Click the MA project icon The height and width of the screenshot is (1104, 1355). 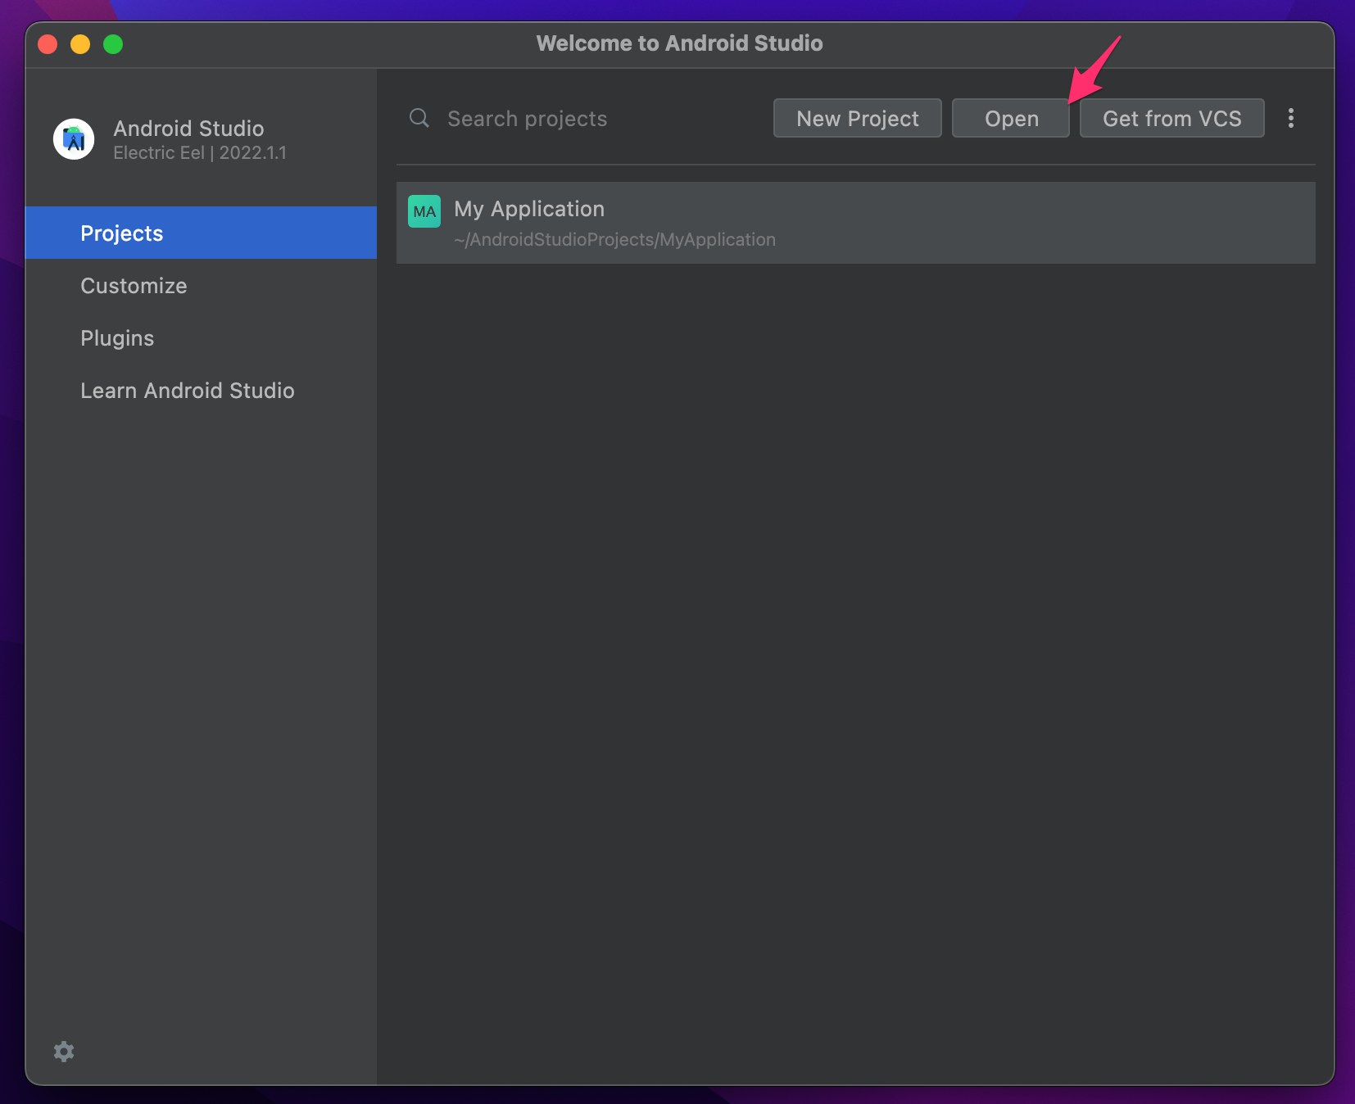(424, 211)
